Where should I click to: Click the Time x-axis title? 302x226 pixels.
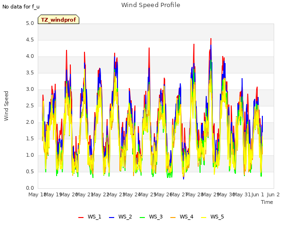[267, 202]
